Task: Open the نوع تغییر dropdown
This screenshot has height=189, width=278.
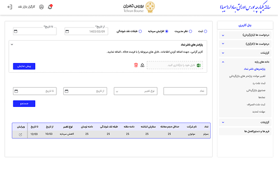Action: click(136, 91)
